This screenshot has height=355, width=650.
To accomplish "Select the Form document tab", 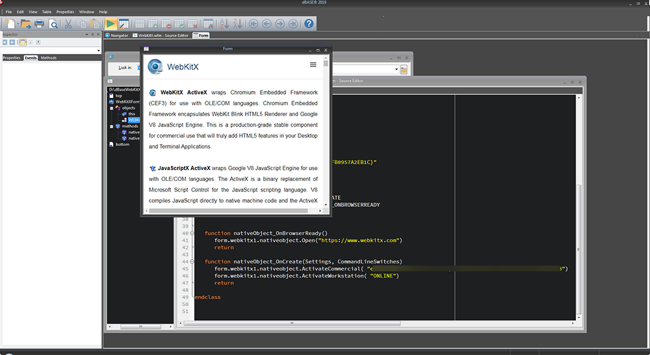I will 201,36.
